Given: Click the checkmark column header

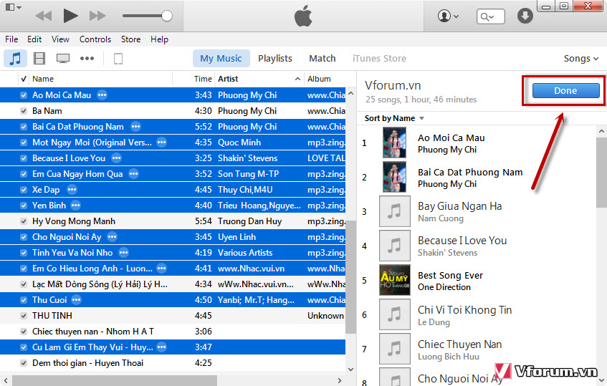Looking at the screenshot, I should [24, 79].
